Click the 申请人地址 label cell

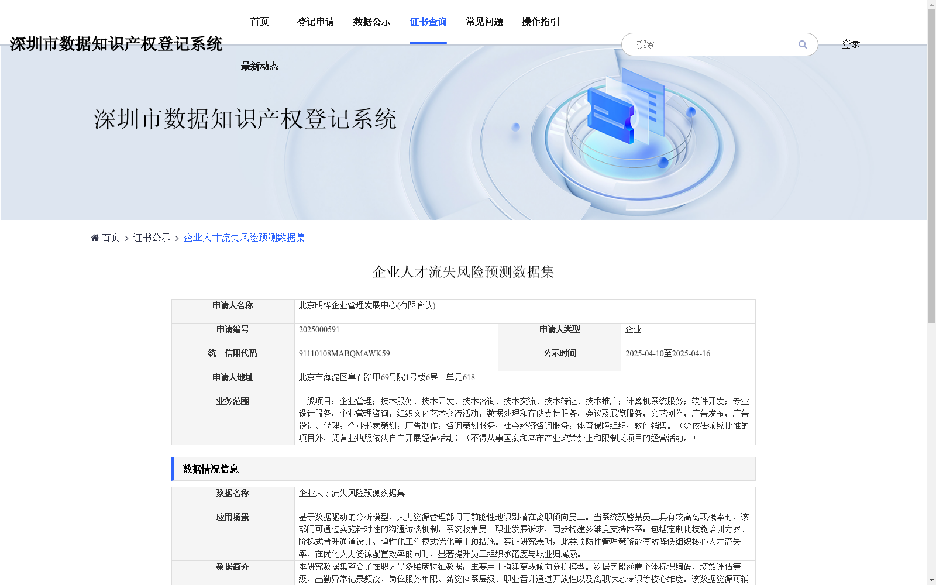point(233,383)
